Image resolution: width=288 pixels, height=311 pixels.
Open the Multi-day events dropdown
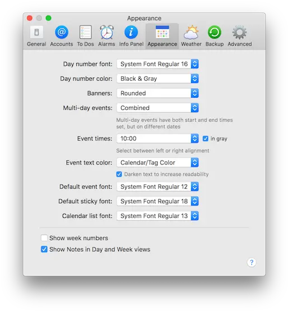coord(157,108)
